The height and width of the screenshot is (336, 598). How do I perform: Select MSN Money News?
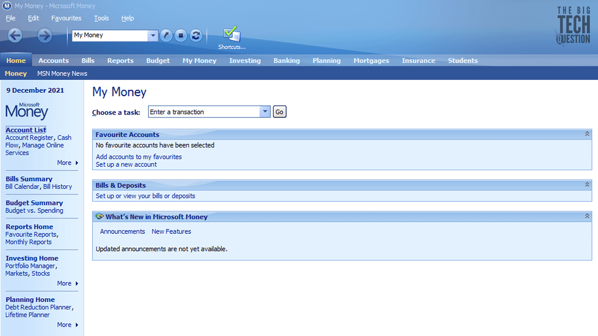[x=62, y=73]
